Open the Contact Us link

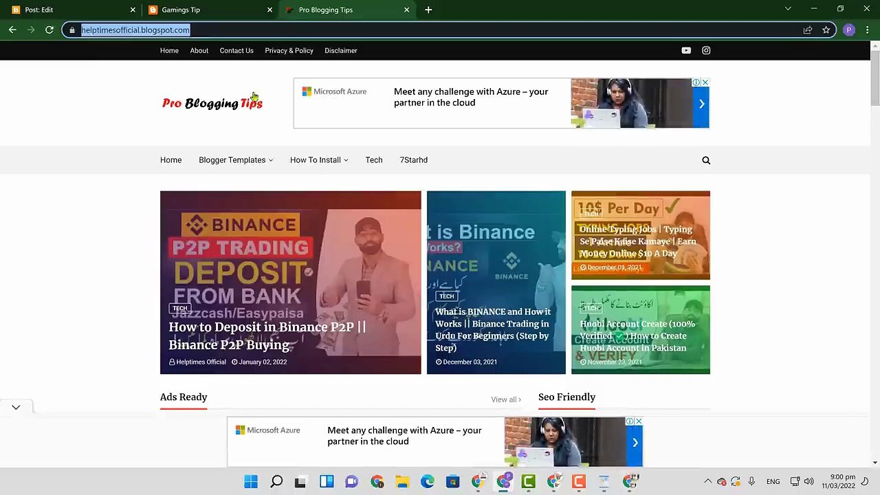[x=236, y=50]
